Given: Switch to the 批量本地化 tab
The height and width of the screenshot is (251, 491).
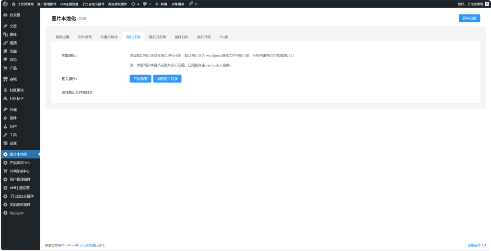Looking at the screenshot, I should point(109,37).
